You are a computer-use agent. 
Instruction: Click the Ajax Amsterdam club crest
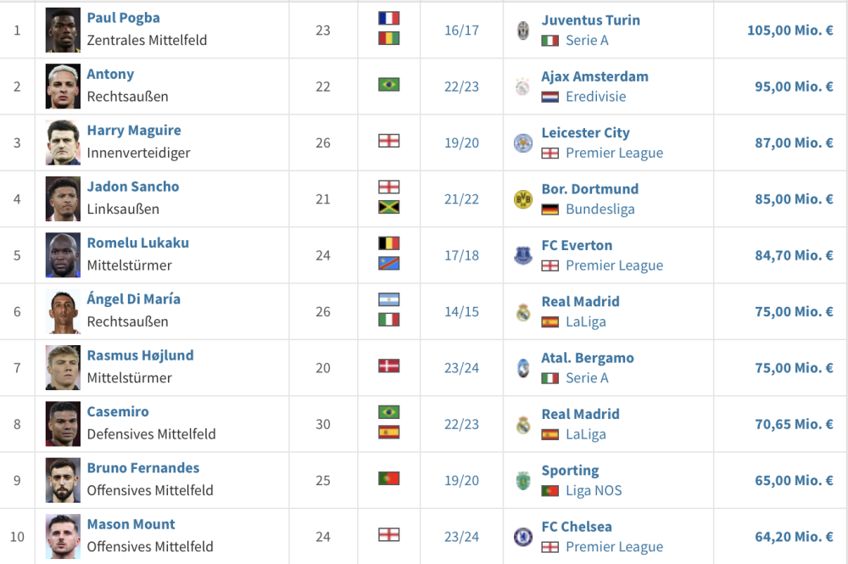pos(523,87)
